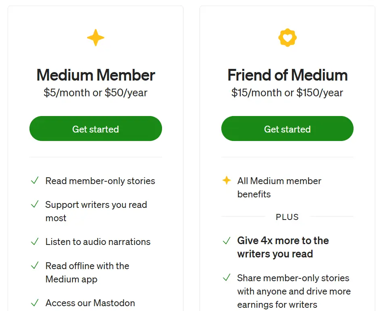Click the small sparkle beside All Medium member benefits
The image size is (385, 311).
[x=227, y=180]
